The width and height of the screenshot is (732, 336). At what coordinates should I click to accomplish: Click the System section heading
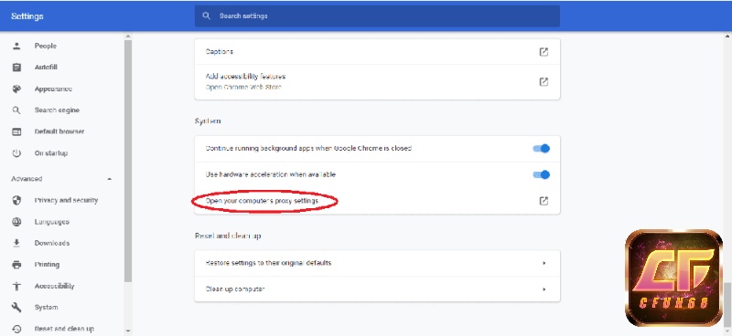[208, 121]
